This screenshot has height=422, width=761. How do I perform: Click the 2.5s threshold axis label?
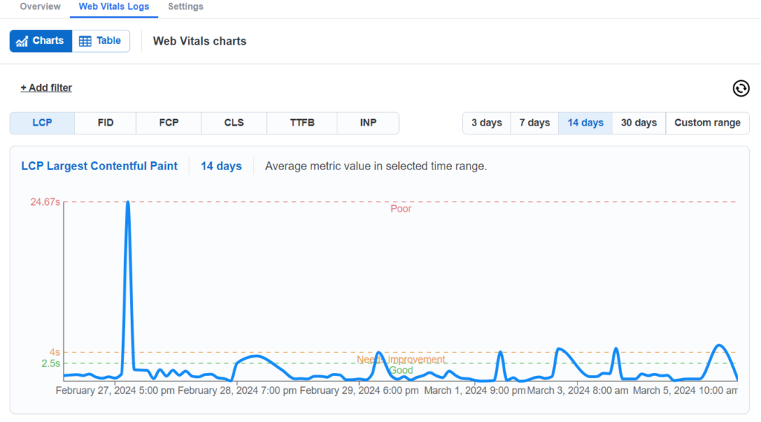pyautogui.click(x=51, y=363)
